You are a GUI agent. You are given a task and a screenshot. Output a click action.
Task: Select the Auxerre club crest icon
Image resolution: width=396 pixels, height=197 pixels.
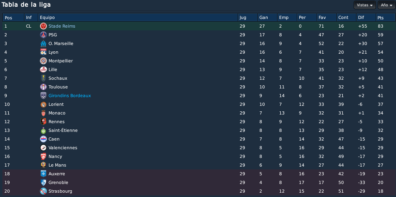43,174
